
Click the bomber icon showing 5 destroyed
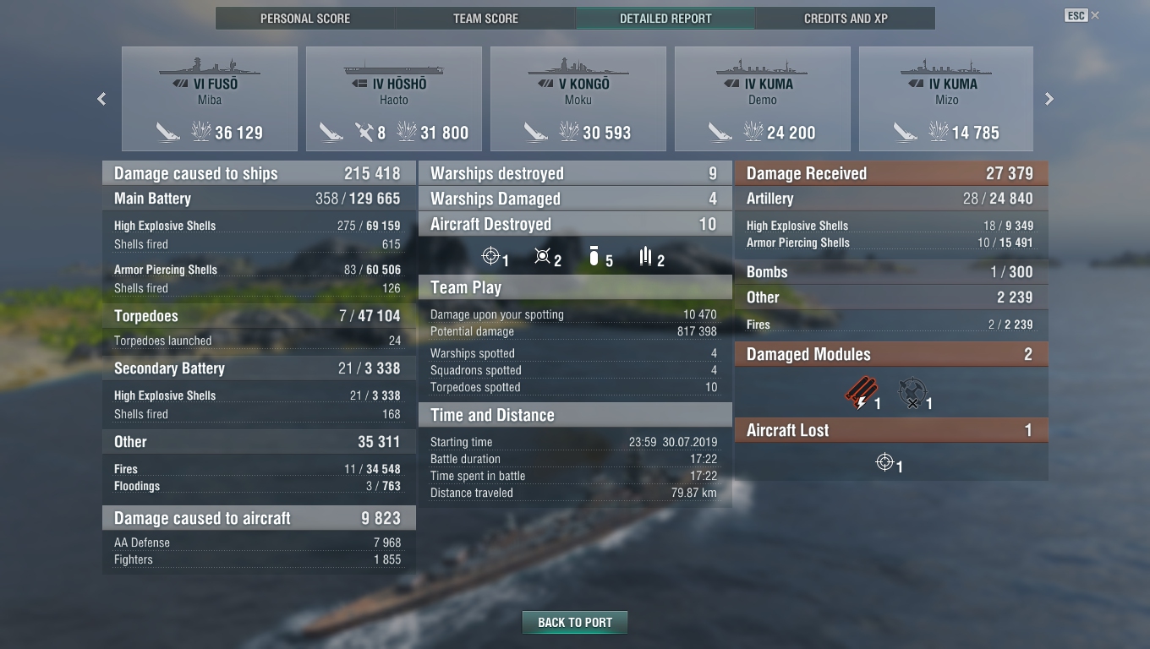594,256
